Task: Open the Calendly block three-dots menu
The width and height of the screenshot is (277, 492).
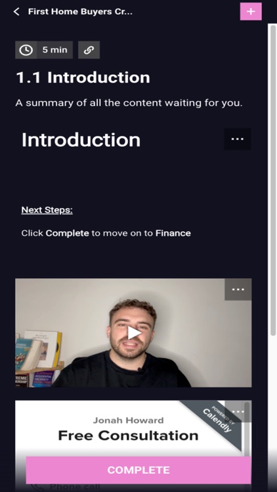Action: [x=238, y=411]
